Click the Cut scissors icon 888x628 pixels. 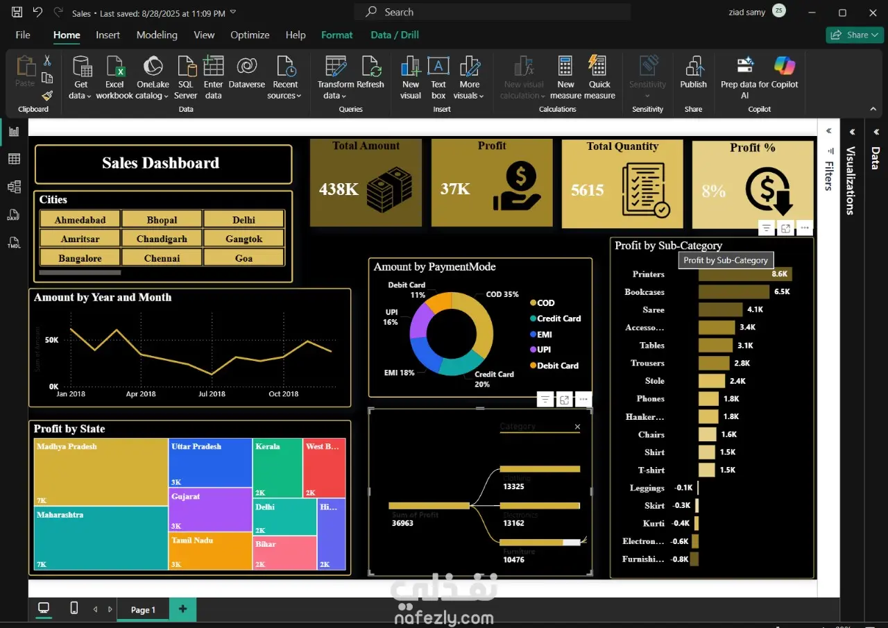click(x=47, y=61)
